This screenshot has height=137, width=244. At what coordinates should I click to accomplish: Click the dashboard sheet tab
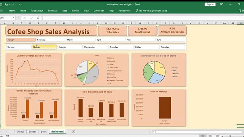tap(58, 132)
